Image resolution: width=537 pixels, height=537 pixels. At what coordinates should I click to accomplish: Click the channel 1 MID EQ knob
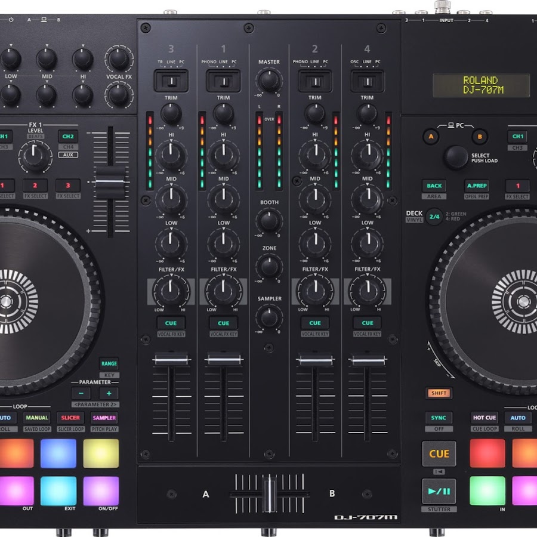click(224, 199)
